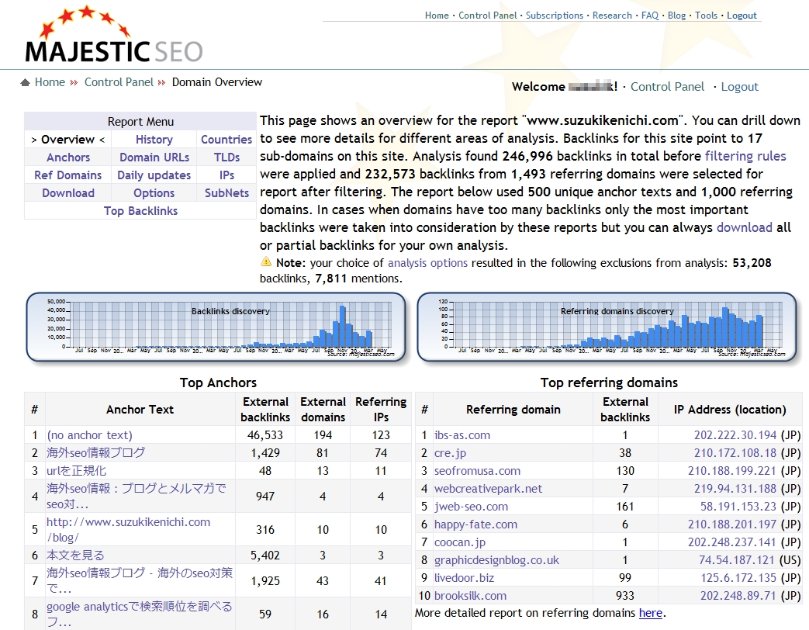The height and width of the screenshot is (630, 809).
Task: Click the happy-fate.com referring domain
Action: pos(475,524)
